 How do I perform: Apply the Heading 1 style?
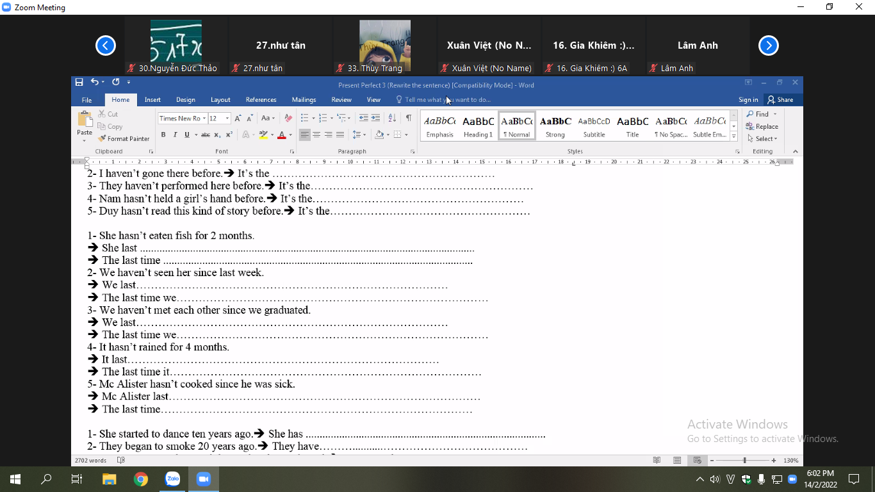478,126
